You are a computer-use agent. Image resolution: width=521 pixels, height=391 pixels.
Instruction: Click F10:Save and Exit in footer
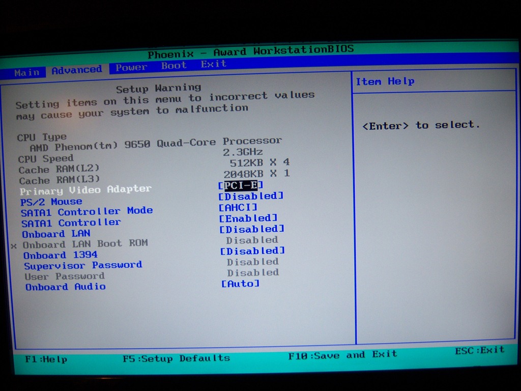point(343,355)
